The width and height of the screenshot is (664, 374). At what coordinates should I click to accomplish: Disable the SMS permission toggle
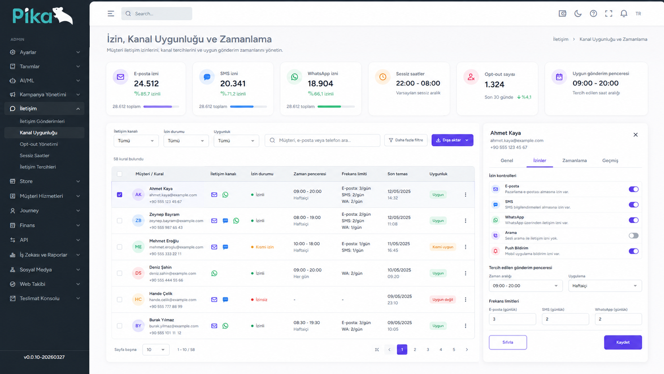[633, 205]
